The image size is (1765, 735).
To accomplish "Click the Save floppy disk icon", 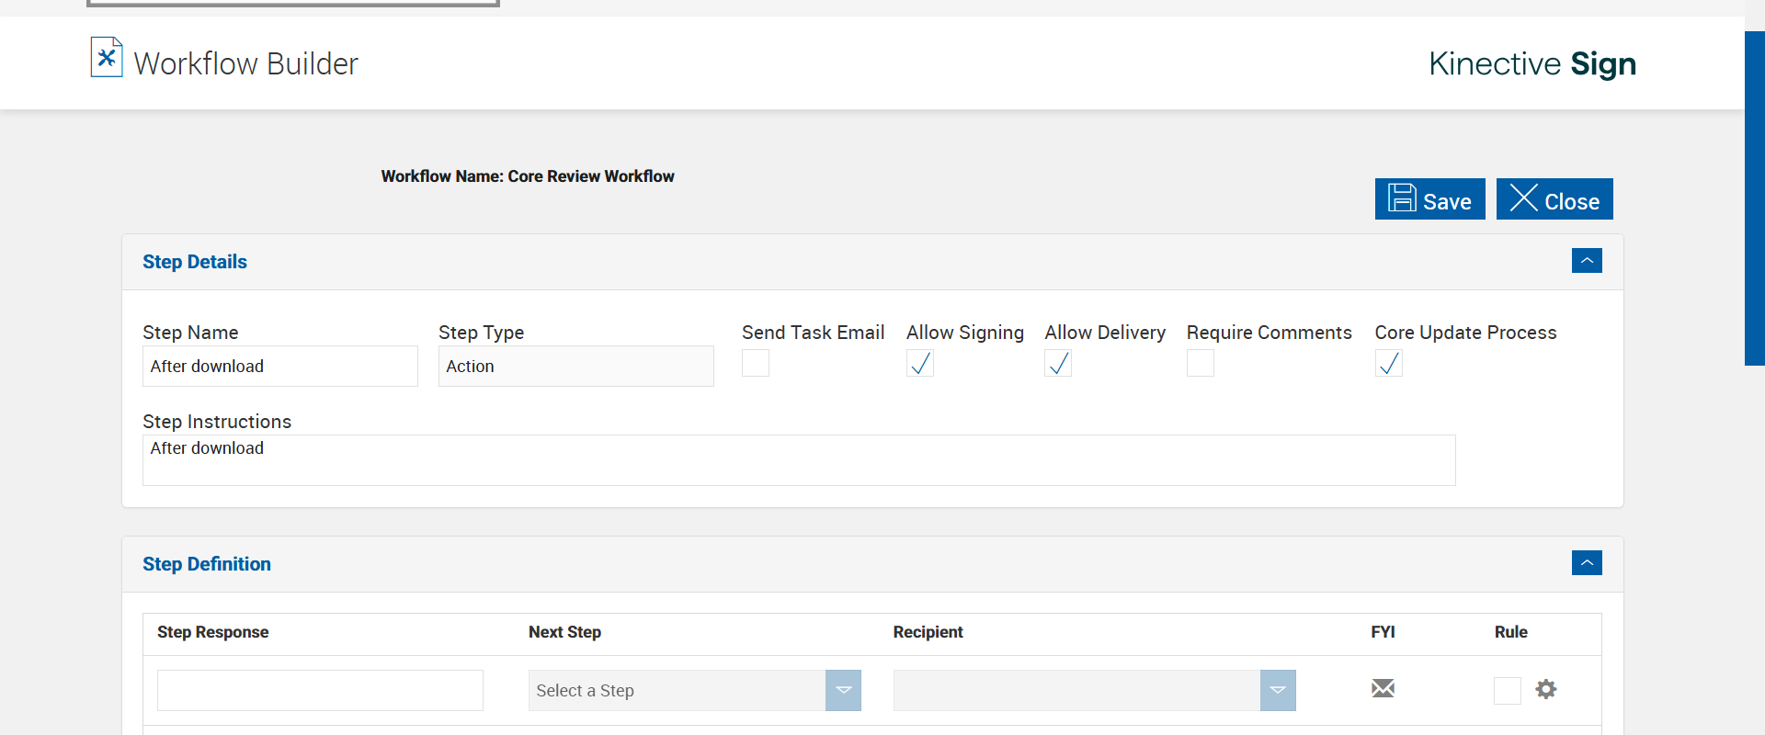I will point(1402,198).
